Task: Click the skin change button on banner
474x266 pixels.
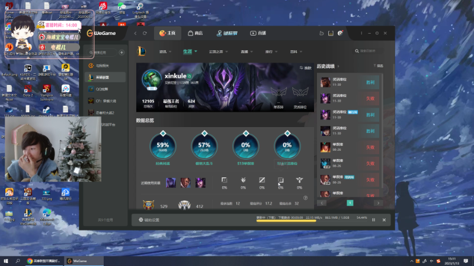Action: point(305,68)
